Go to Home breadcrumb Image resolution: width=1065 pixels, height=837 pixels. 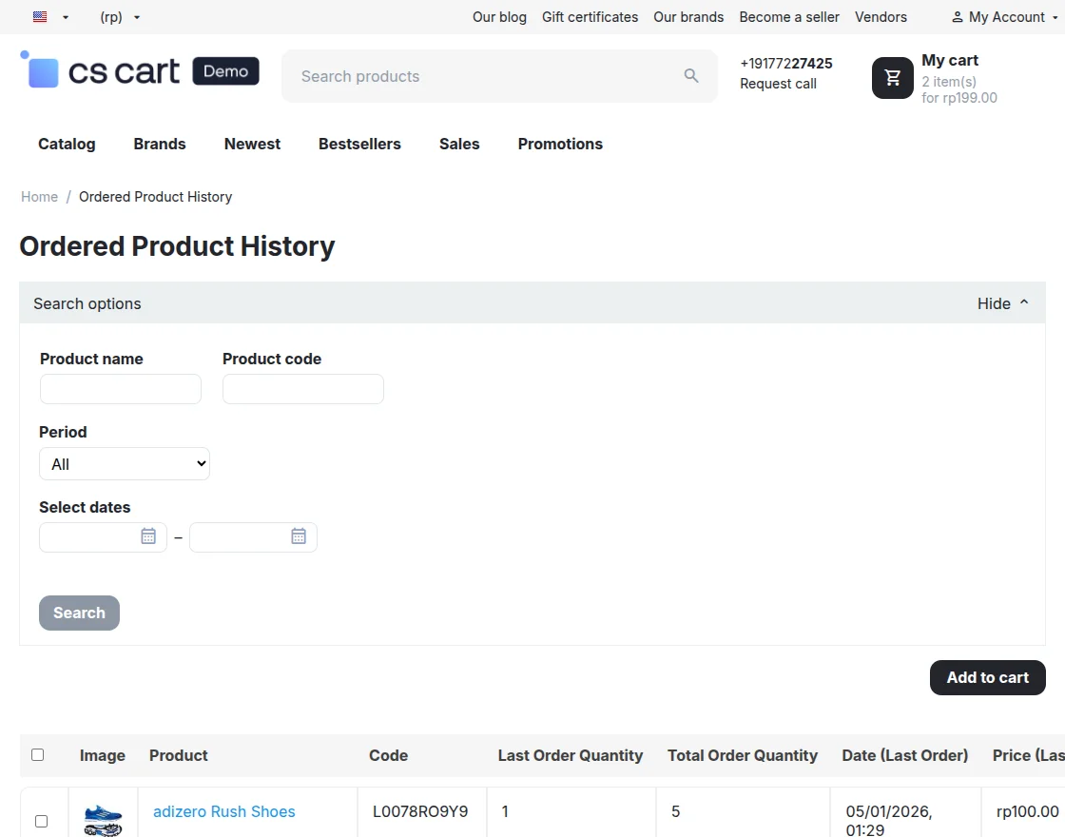39,197
